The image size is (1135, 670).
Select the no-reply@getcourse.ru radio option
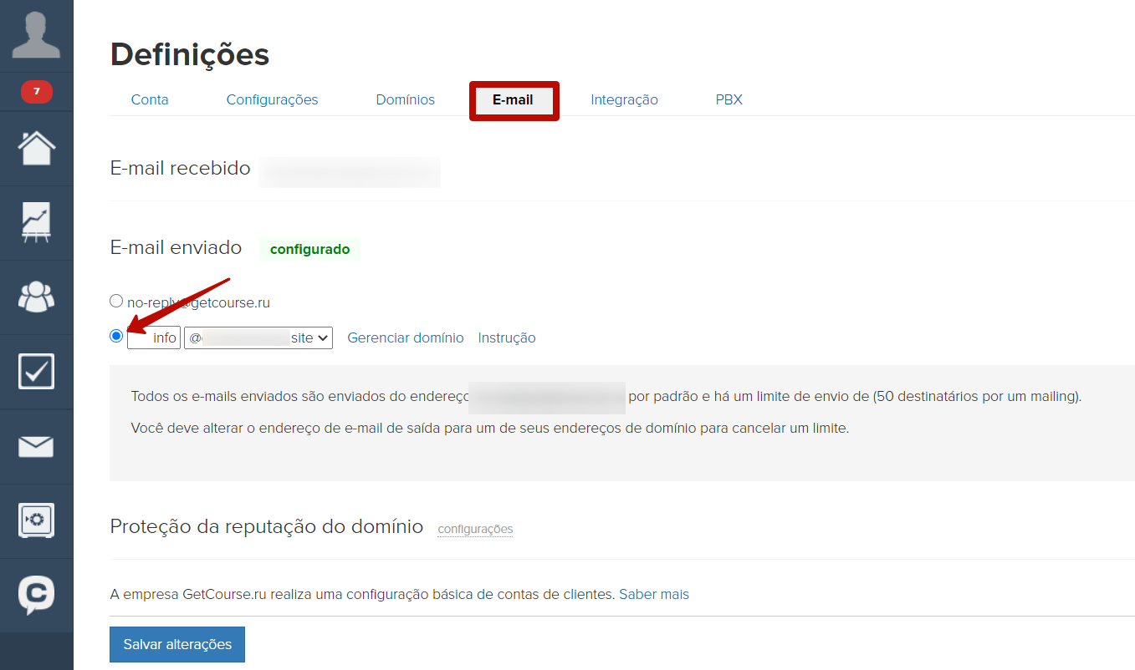click(116, 301)
